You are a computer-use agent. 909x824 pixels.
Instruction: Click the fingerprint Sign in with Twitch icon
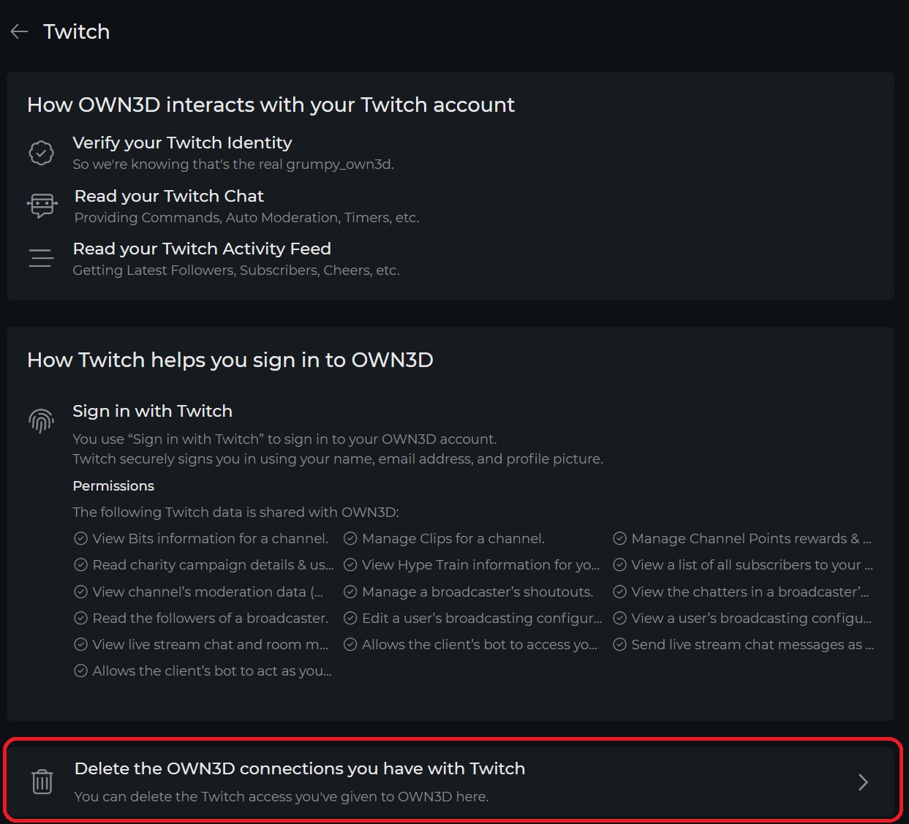[x=42, y=420]
